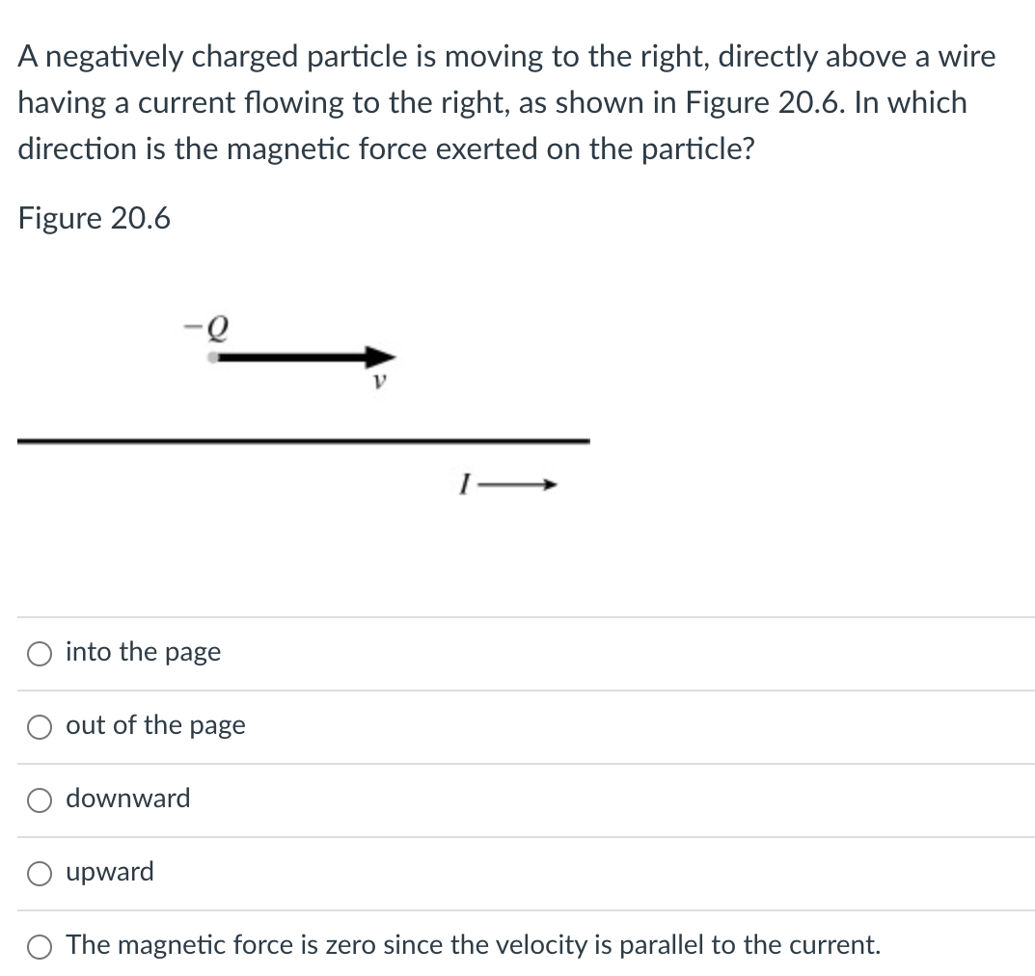Click the "out of the page" answer text
Viewport: 1035px width, 976px height.
[154, 726]
